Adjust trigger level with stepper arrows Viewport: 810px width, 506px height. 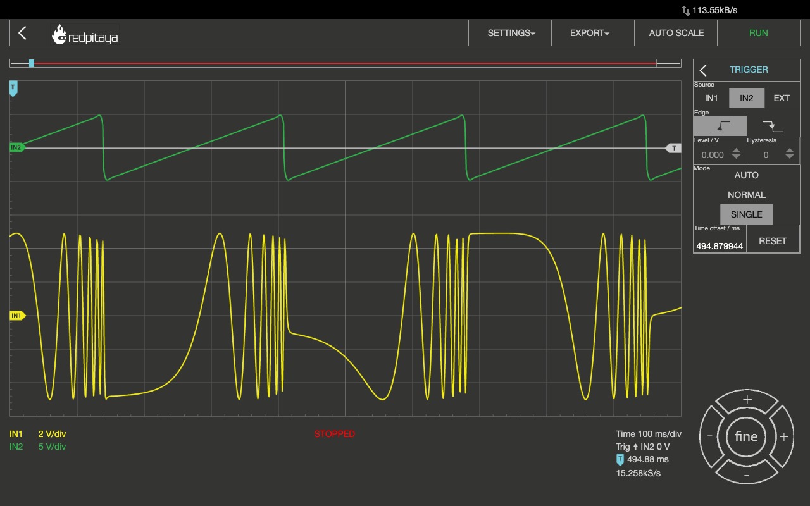pyautogui.click(x=736, y=154)
